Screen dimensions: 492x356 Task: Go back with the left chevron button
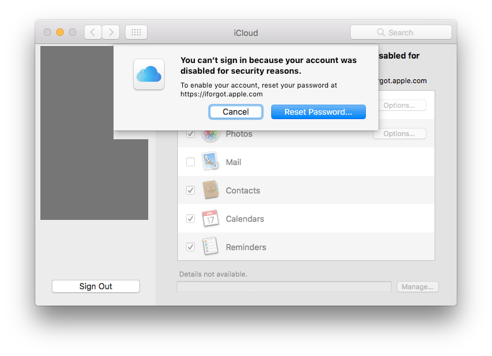point(93,32)
